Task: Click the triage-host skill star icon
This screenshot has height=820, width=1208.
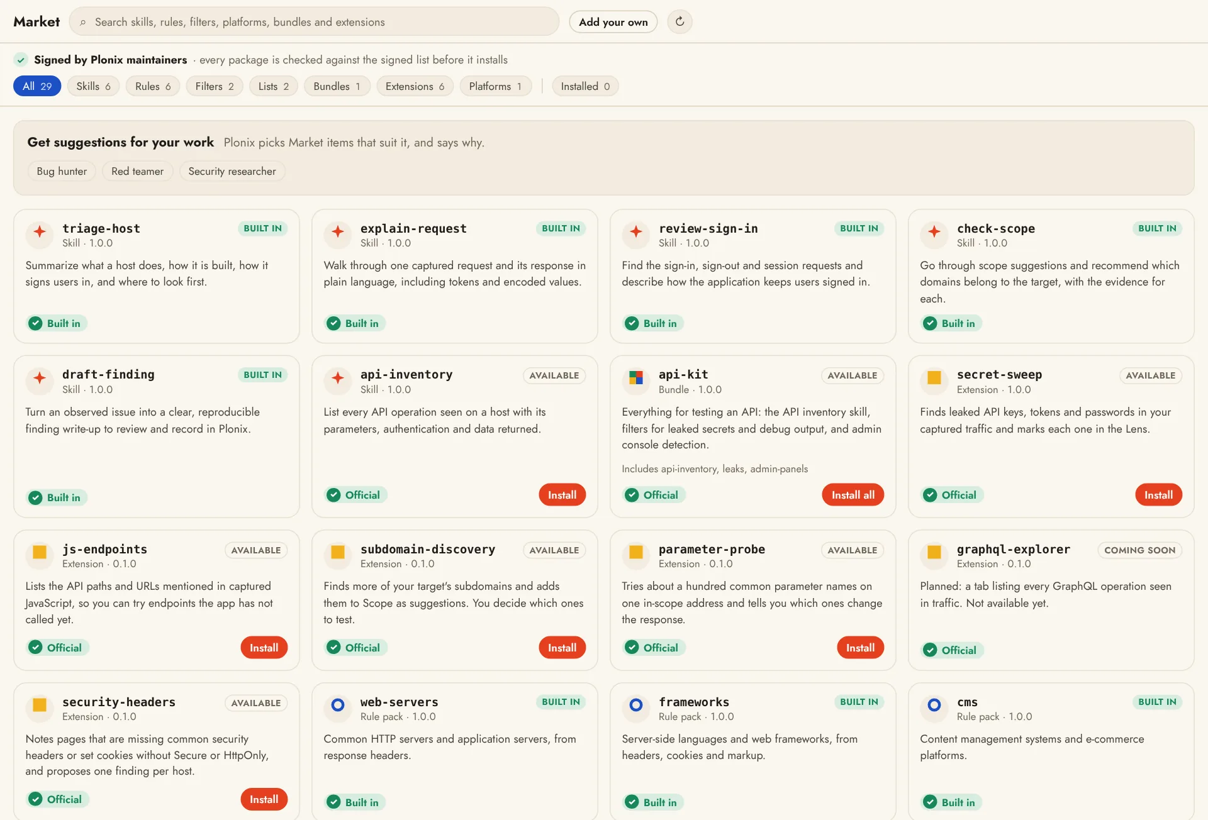Action: pos(40,233)
